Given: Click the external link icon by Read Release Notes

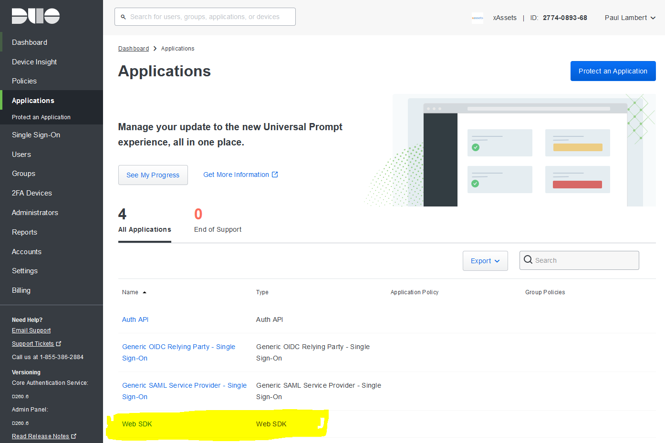Looking at the screenshot, I should click(x=74, y=435).
